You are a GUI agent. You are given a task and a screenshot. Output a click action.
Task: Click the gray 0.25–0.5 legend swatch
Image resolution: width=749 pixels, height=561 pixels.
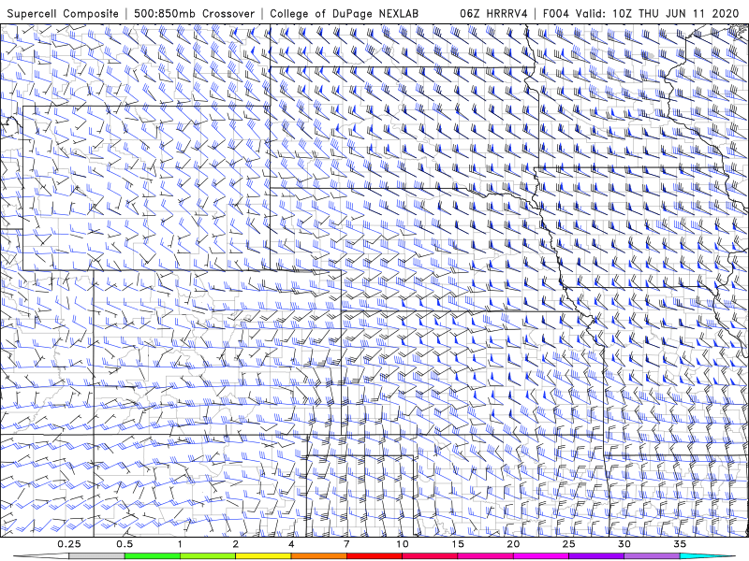pyautogui.click(x=96, y=556)
